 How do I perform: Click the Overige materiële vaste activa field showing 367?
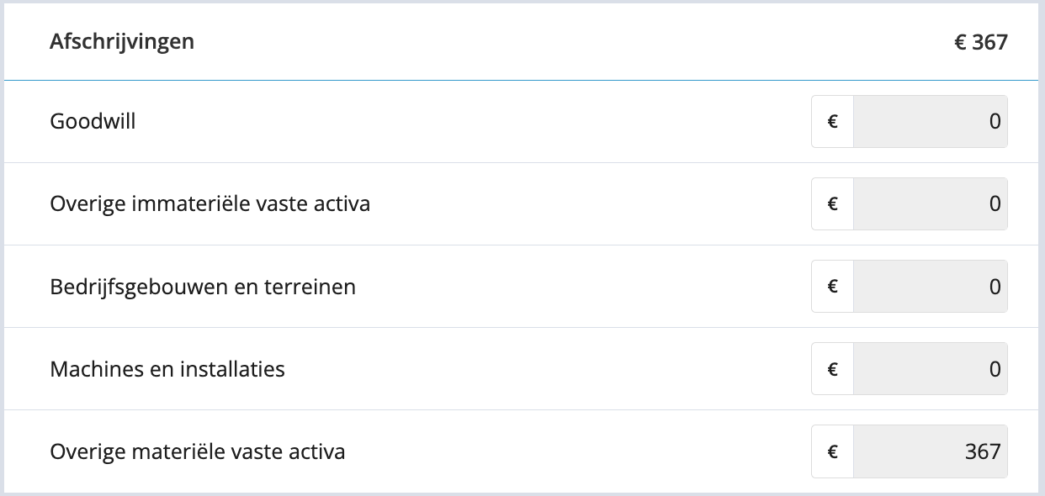coord(930,451)
